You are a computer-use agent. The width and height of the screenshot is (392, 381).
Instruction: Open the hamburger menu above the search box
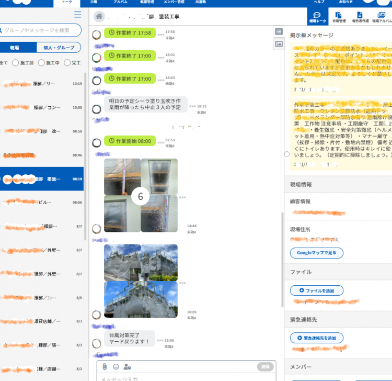77,15
